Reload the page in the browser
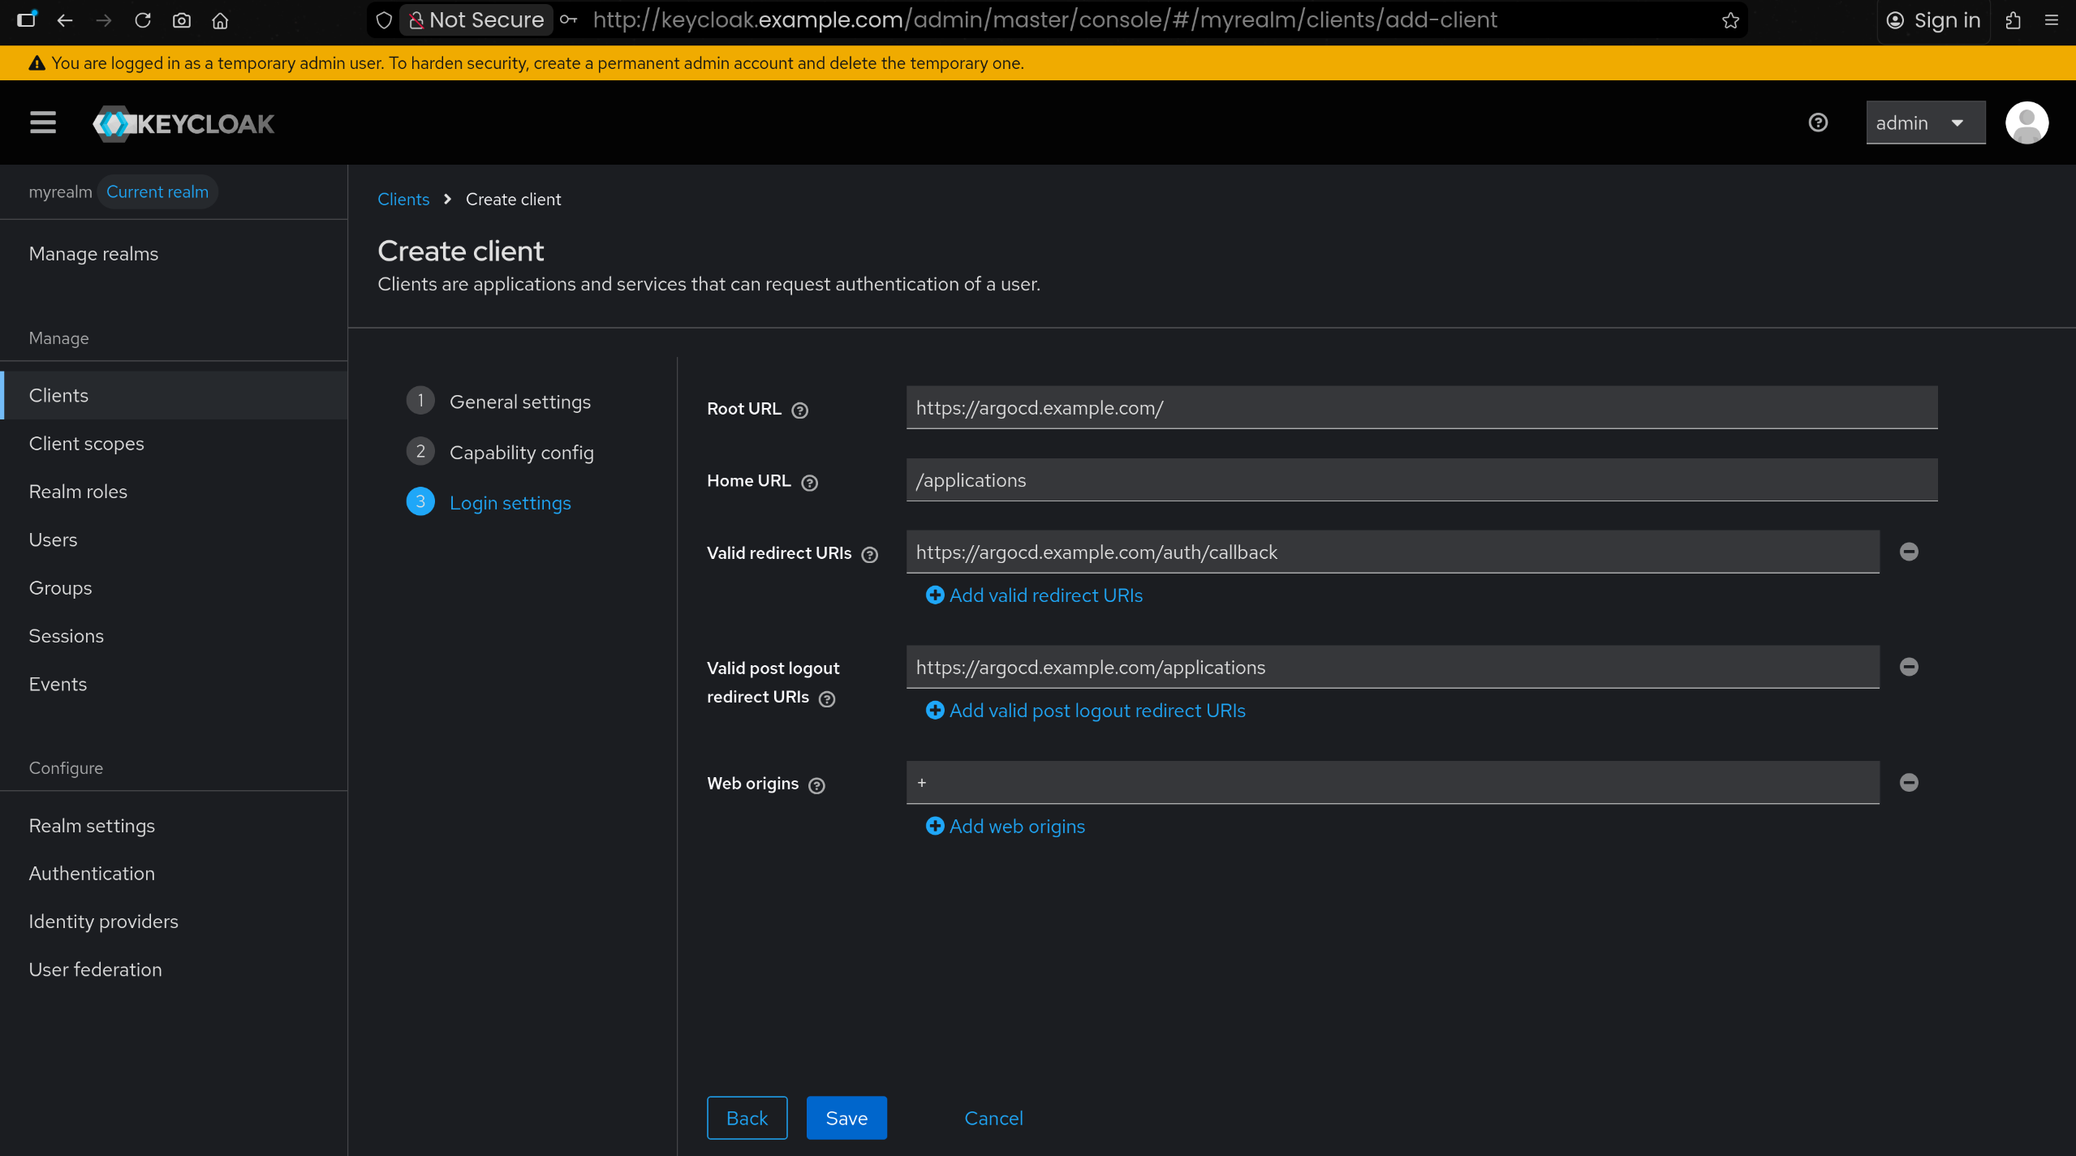 tap(143, 20)
